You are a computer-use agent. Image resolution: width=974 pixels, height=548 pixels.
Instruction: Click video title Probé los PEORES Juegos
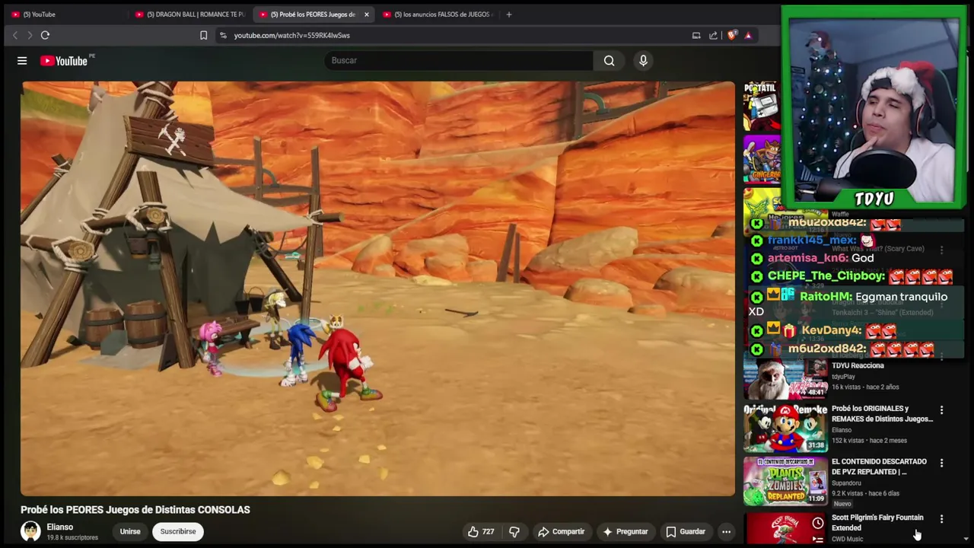(x=135, y=510)
